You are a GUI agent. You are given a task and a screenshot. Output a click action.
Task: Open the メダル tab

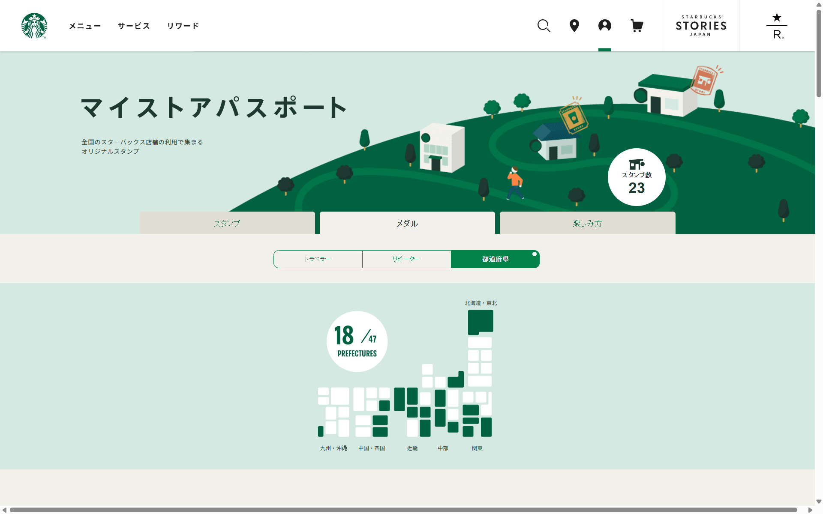coord(407,223)
